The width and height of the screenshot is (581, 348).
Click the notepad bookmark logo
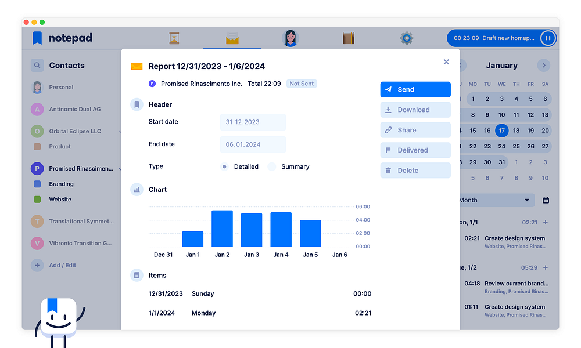37,38
